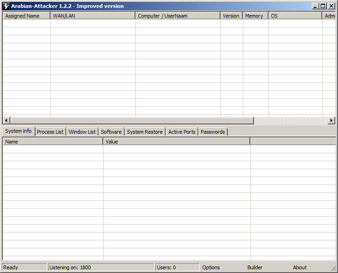Click the WAN/LAN column header
This screenshot has height=273, width=338.
click(92, 16)
